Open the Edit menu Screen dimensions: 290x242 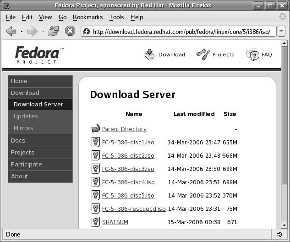click(x=27, y=17)
